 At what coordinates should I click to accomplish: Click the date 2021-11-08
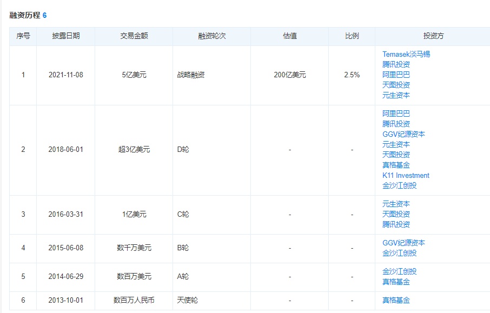pos(66,75)
